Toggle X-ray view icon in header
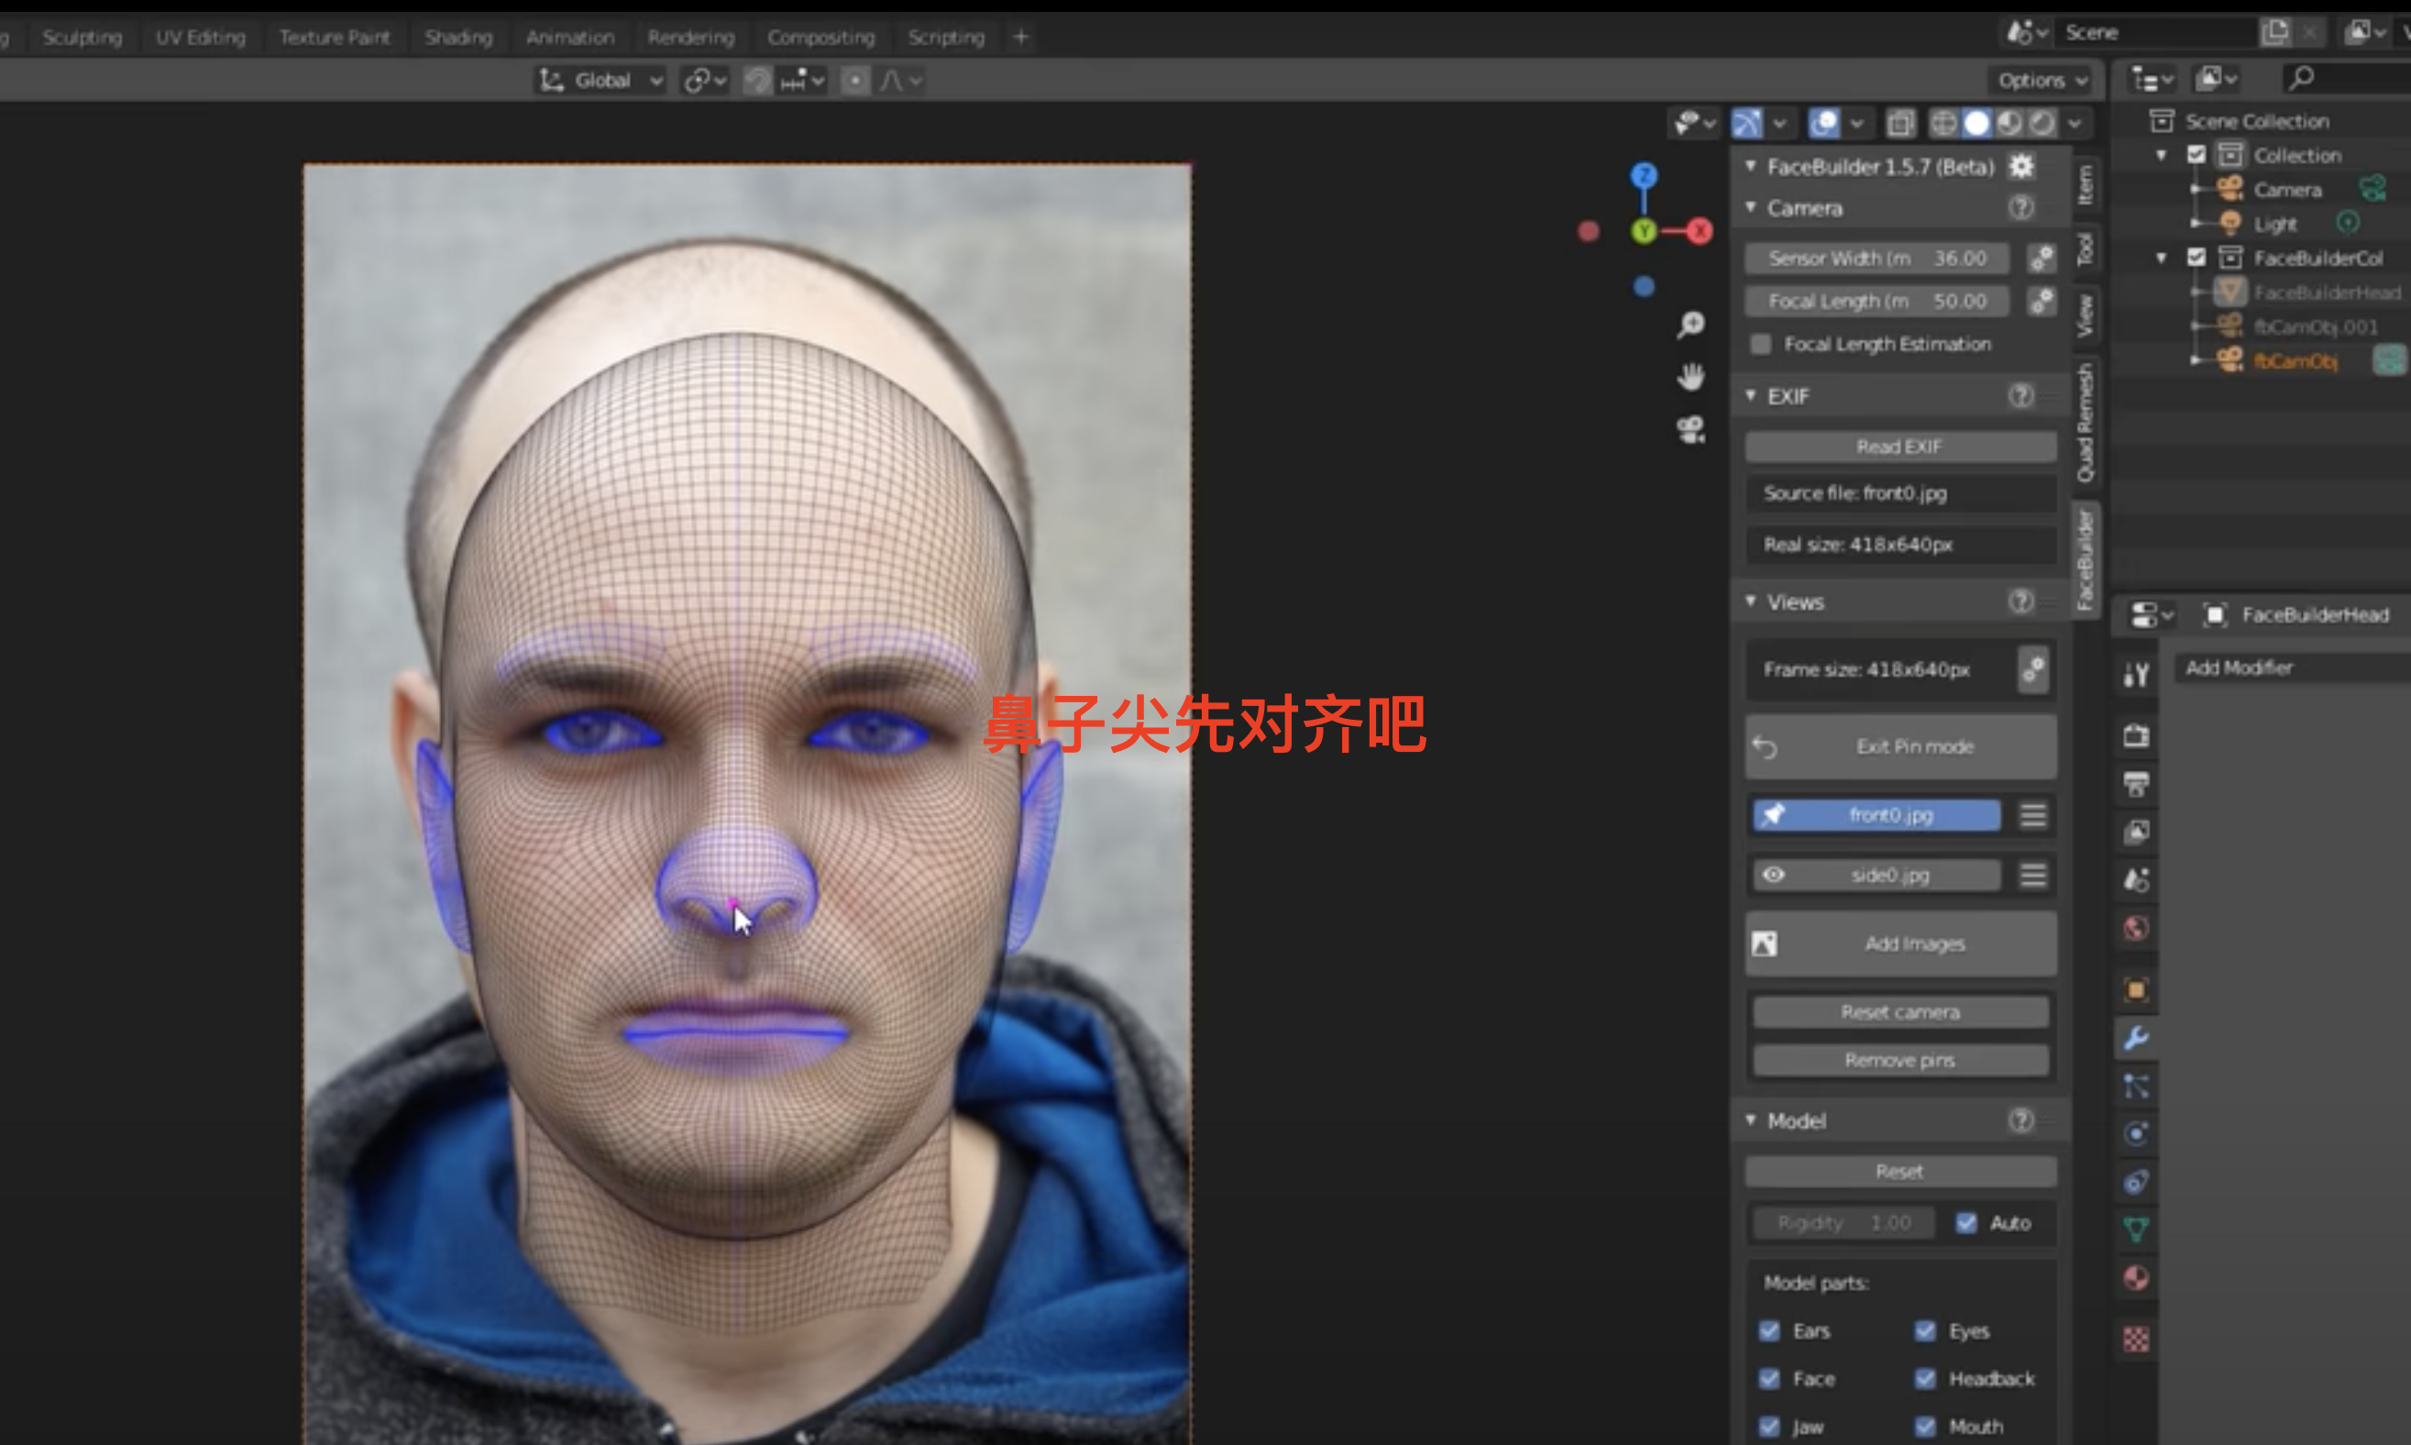2411x1445 pixels. point(1899,124)
